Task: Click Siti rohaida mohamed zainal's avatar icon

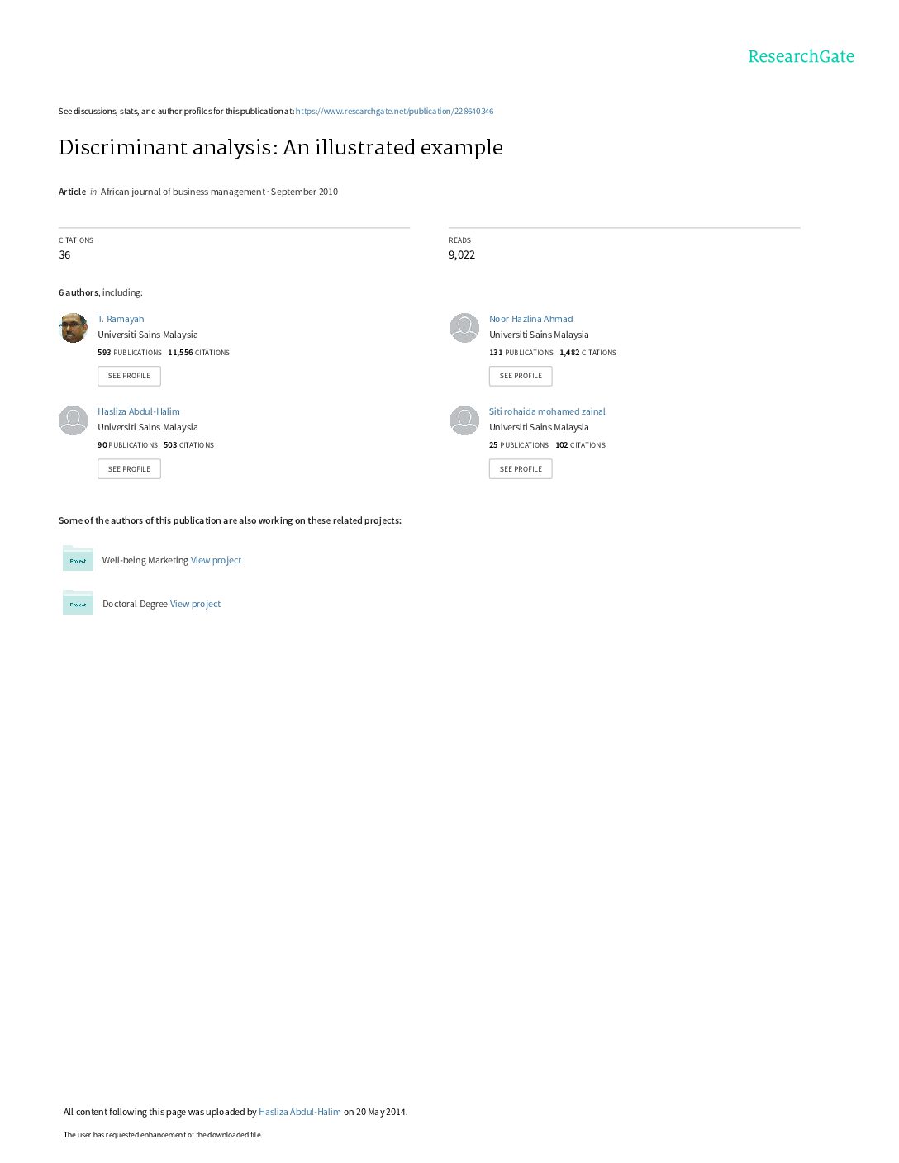Action: (464, 420)
